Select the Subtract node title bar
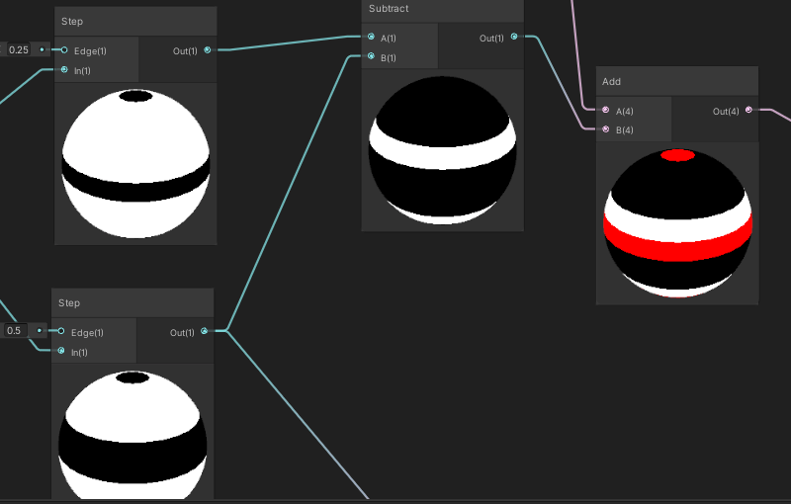The height and width of the screenshot is (504, 791). click(x=442, y=10)
